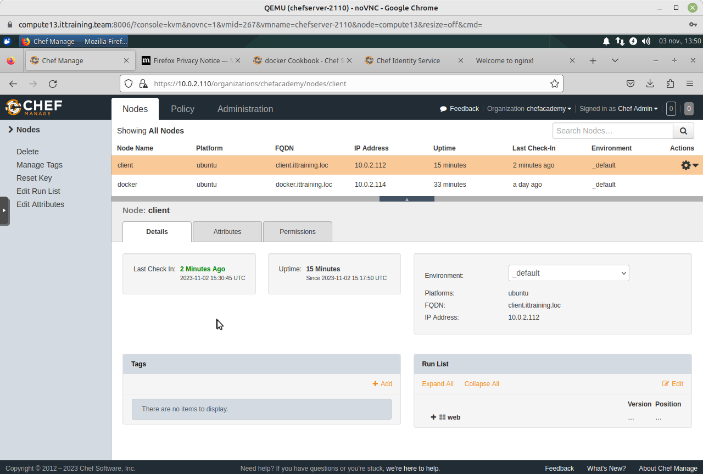Click Edit Run List in sidebar
Screen dimensions: 703x474
coord(38,191)
